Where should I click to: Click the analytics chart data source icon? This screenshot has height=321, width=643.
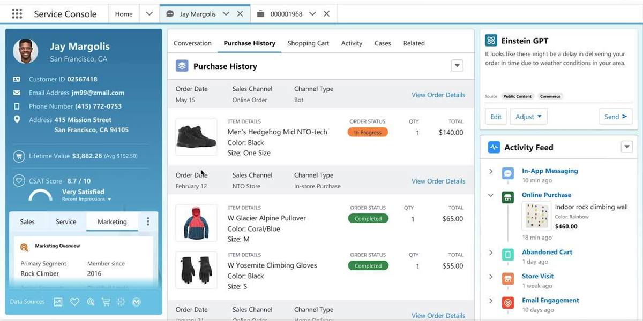pos(58,302)
